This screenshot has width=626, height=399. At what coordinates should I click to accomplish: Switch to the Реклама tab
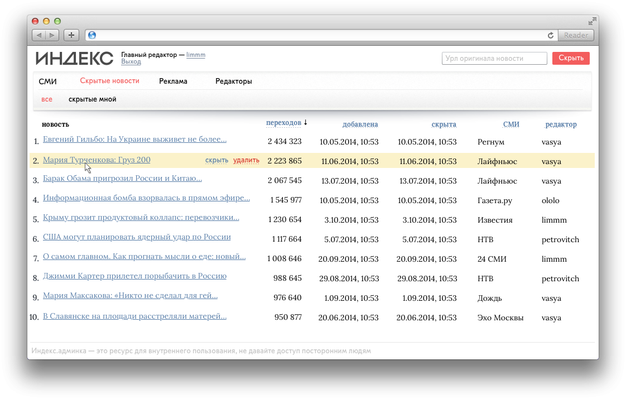[x=173, y=81]
